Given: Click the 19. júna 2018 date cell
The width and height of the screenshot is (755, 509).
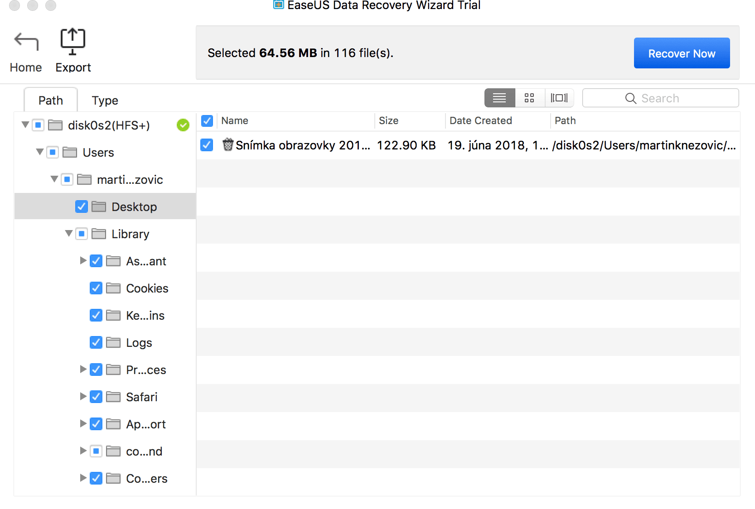Looking at the screenshot, I should pyautogui.click(x=498, y=145).
